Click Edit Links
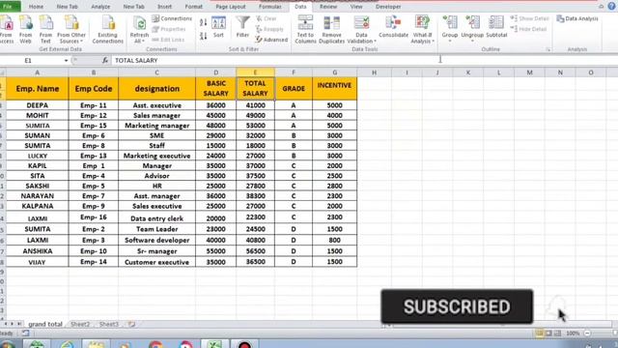618x348 pixels. 168,40
